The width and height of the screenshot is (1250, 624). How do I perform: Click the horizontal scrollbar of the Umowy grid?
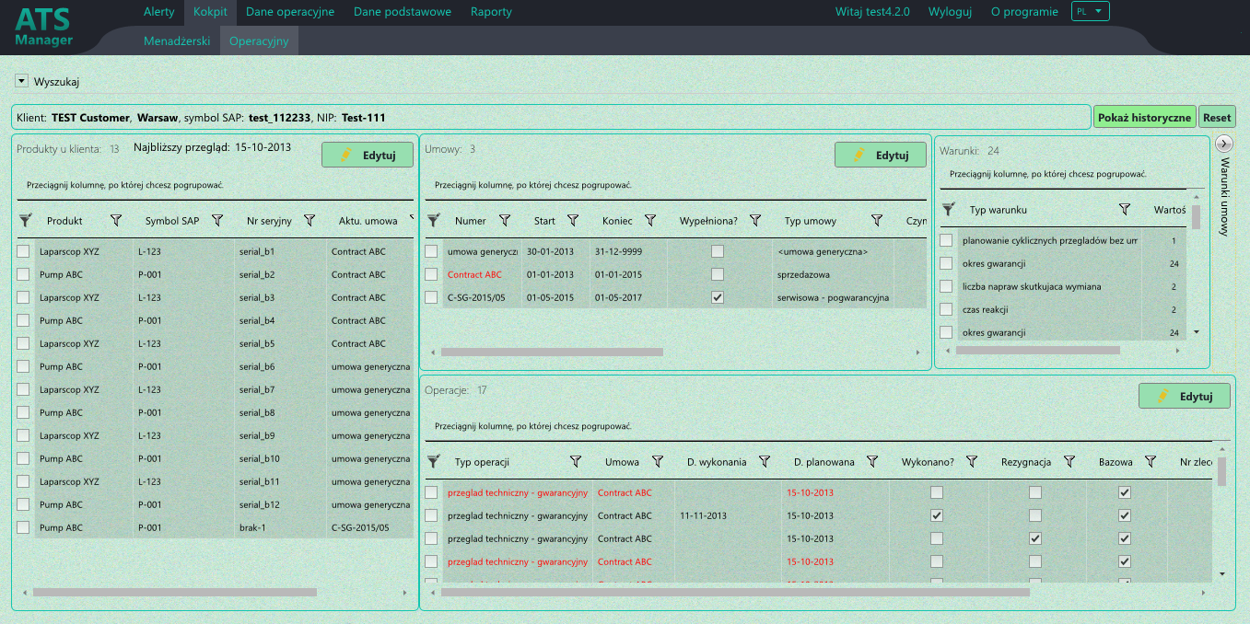coord(552,352)
